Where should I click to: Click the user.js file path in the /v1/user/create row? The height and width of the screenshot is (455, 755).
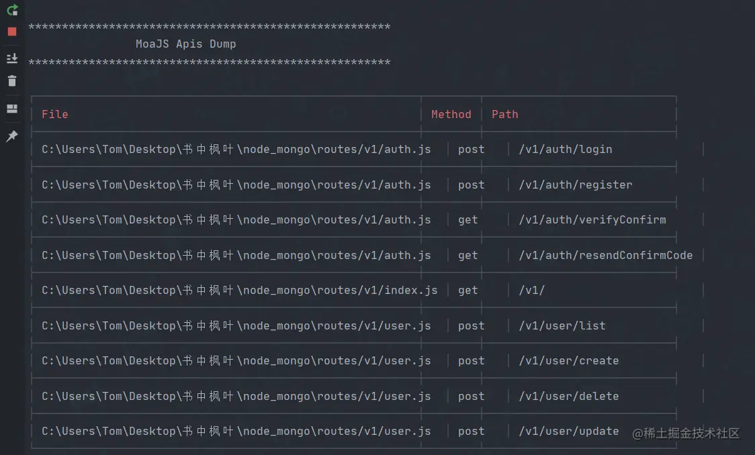tap(236, 361)
